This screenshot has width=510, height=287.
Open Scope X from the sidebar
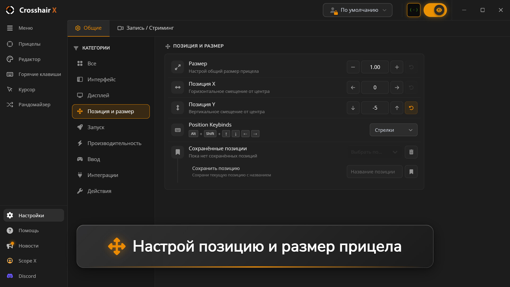(x=33, y=261)
